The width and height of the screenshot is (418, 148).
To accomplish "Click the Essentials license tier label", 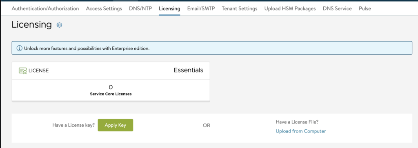I will click(x=189, y=70).
